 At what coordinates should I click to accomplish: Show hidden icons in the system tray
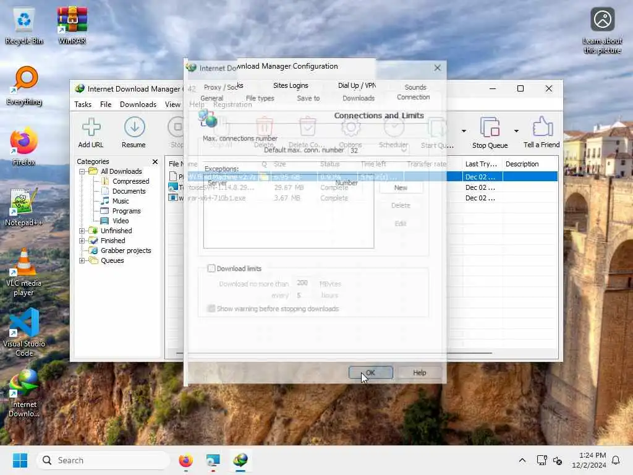[x=522, y=460]
